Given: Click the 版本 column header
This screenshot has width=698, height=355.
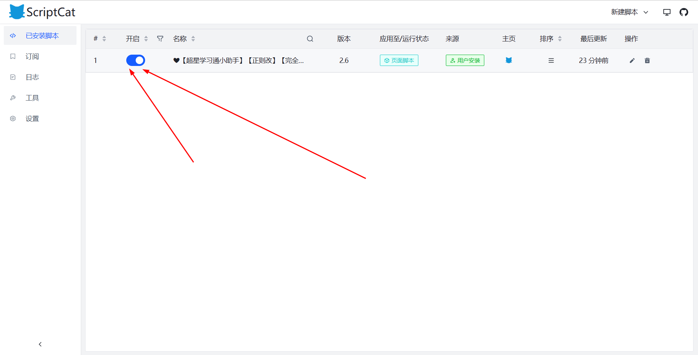Looking at the screenshot, I should click(x=344, y=38).
